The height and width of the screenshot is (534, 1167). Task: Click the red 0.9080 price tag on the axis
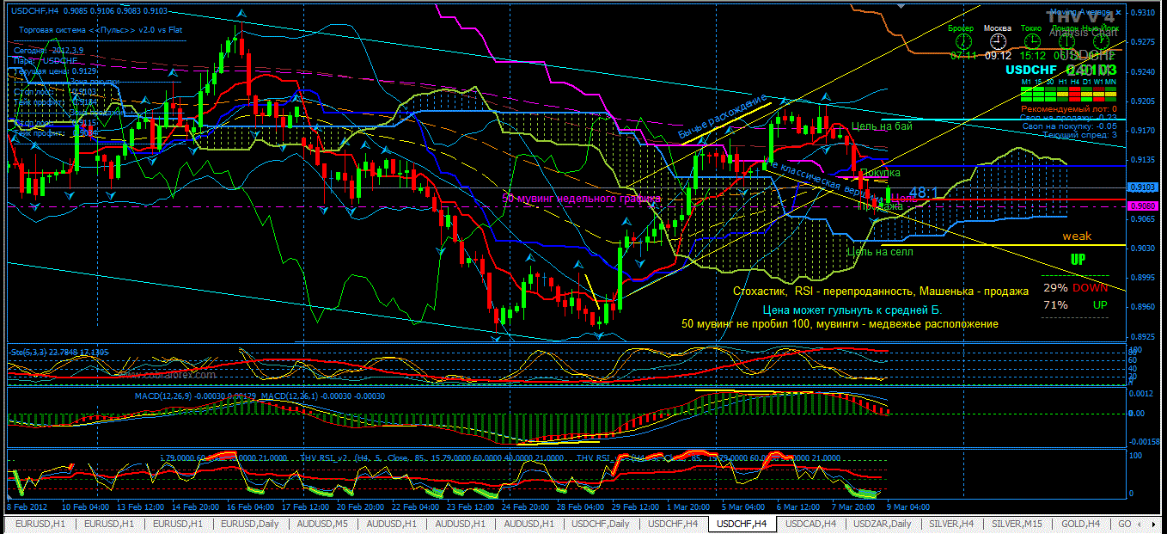tap(1142, 206)
